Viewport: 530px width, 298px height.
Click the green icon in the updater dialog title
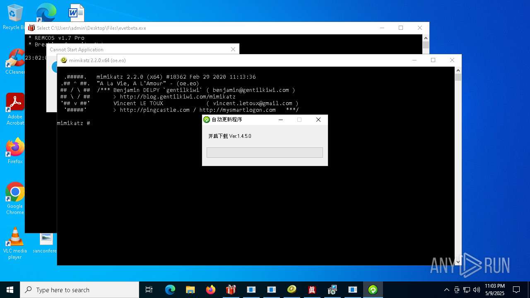pyautogui.click(x=207, y=120)
